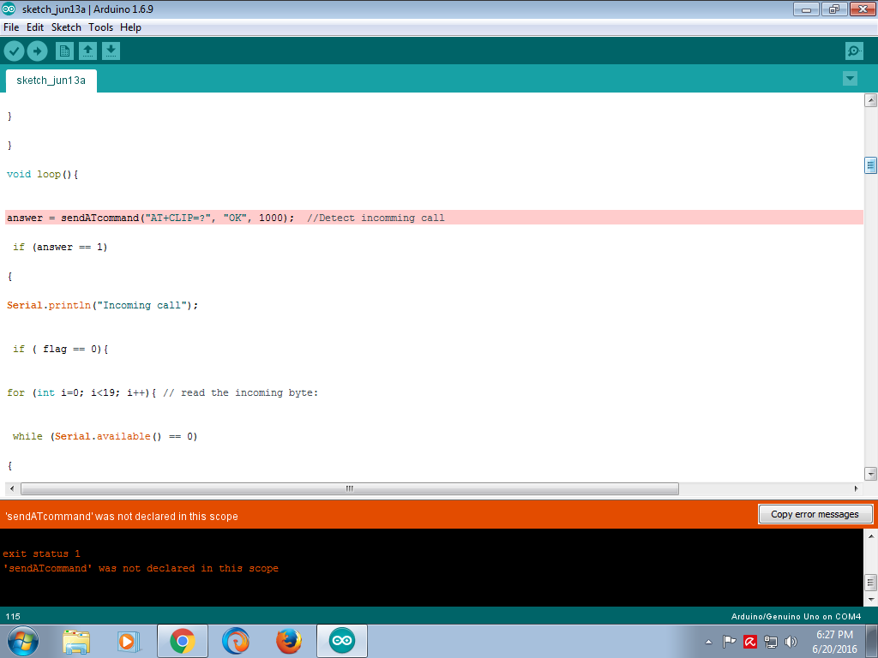
Task: Open Windows Media Player from the taskbar
Action: point(129,641)
